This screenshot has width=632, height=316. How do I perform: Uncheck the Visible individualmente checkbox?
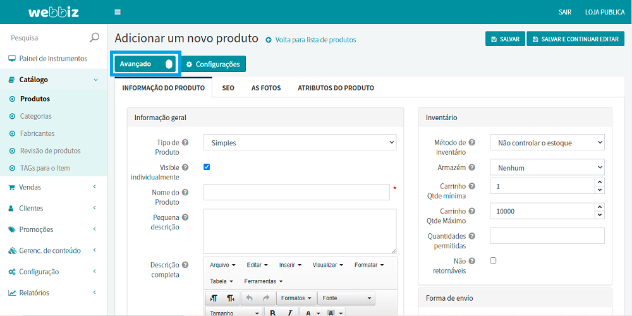coord(207,167)
